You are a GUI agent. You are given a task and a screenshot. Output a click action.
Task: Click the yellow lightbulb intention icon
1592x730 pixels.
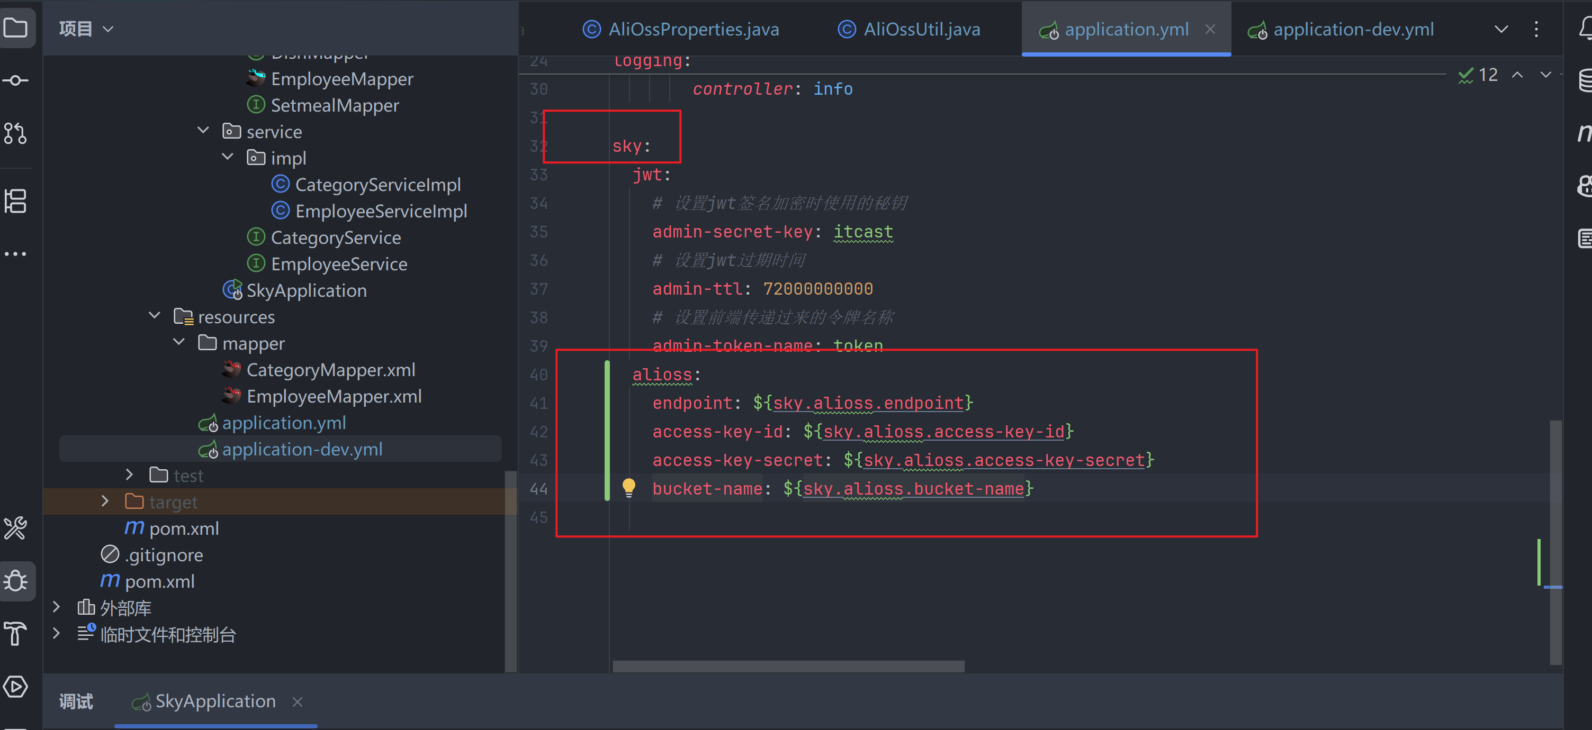pos(628,488)
